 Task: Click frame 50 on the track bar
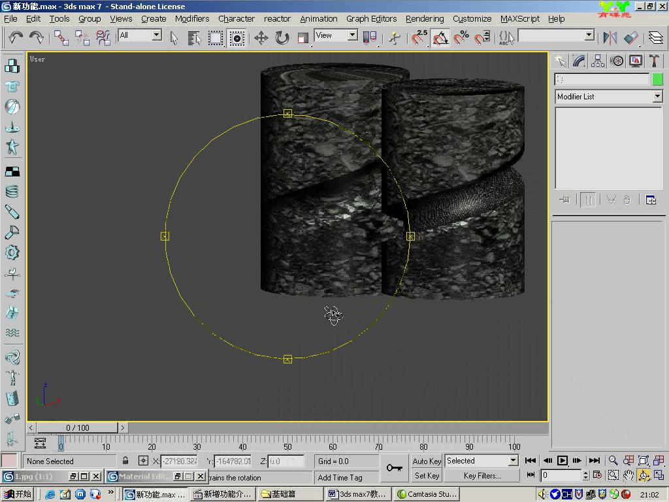click(x=287, y=443)
